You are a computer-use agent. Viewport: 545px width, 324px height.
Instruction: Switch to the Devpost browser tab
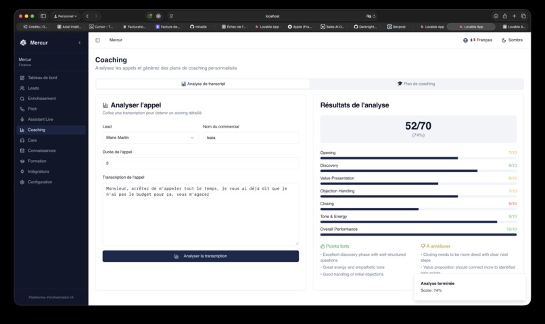tap(397, 27)
